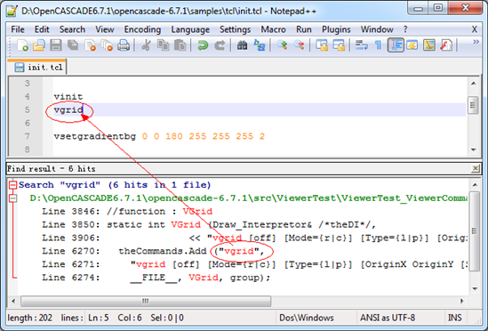Open the Window menu
This screenshot has height=331, width=488.
pyautogui.click(x=377, y=29)
